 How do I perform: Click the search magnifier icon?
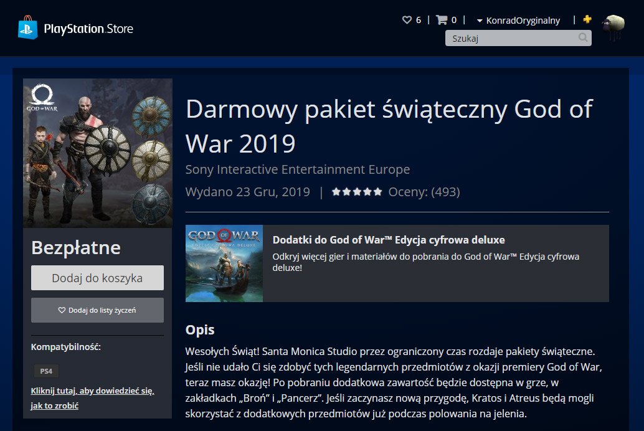coord(582,38)
